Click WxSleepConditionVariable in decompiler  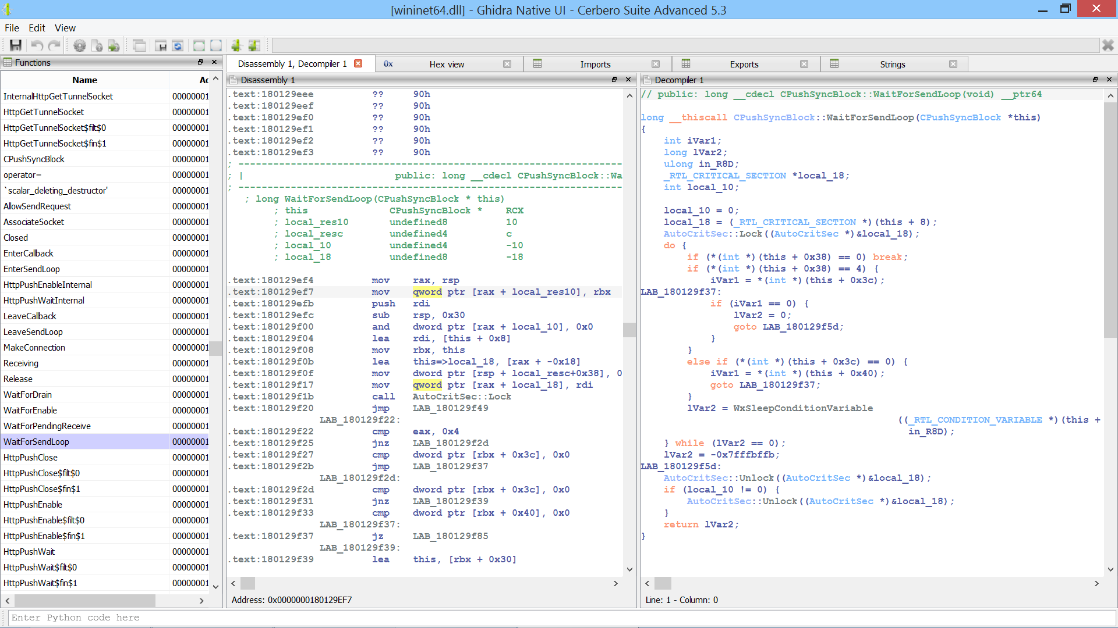[x=803, y=408]
